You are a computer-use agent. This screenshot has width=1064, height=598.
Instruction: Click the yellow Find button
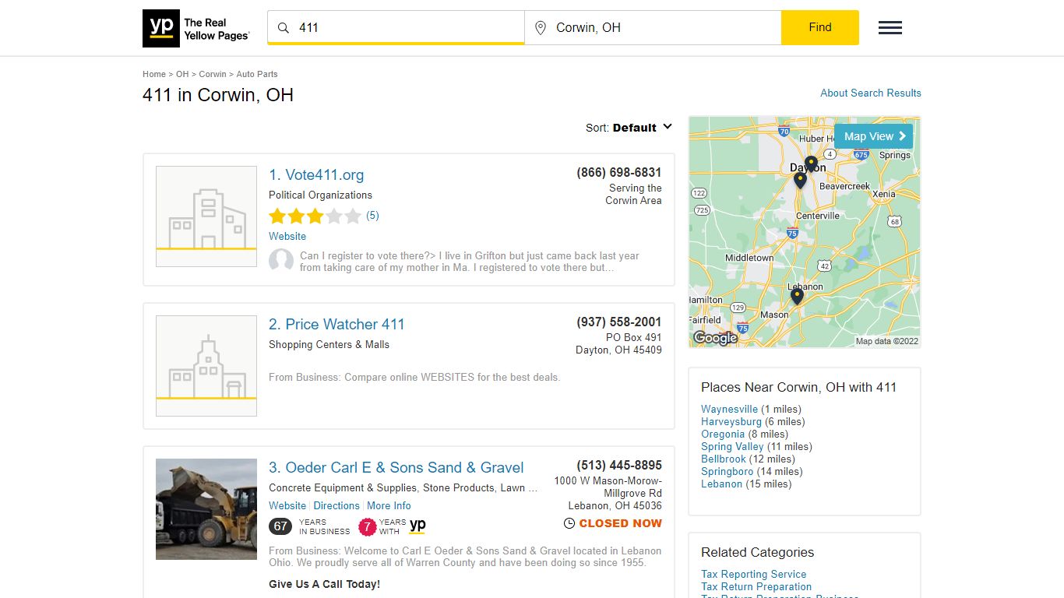point(820,28)
